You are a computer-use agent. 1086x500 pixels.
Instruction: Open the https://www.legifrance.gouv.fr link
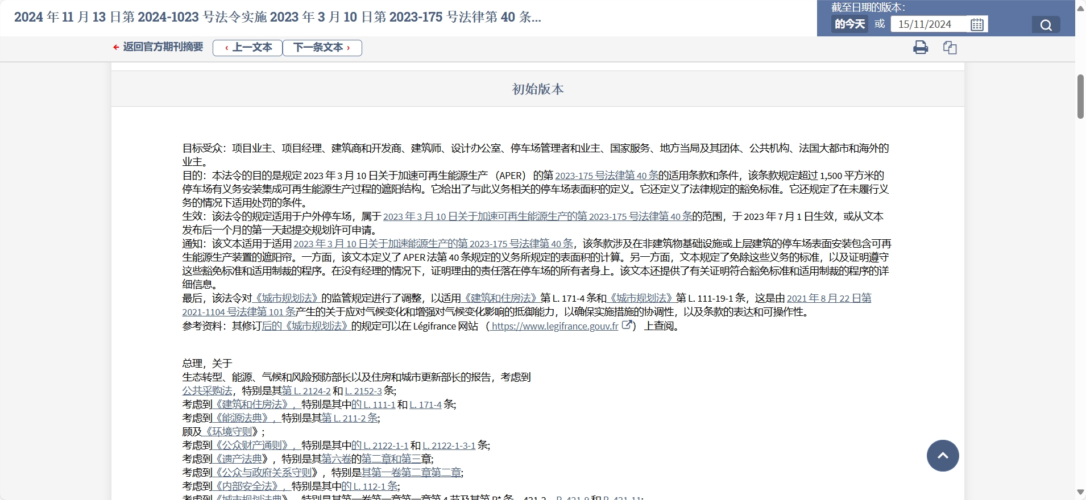click(x=555, y=326)
